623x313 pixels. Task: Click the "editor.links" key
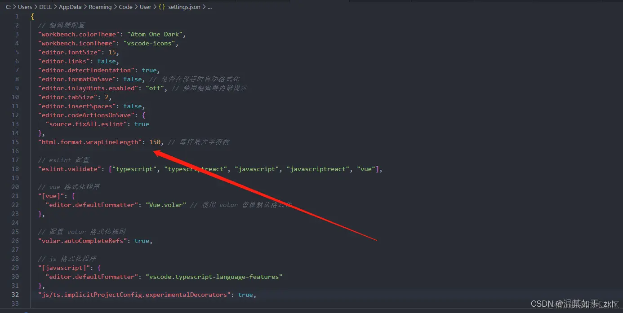tap(64, 61)
